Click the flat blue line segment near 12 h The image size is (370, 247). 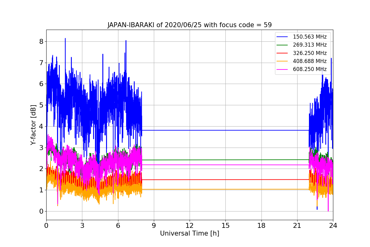pos(190,130)
